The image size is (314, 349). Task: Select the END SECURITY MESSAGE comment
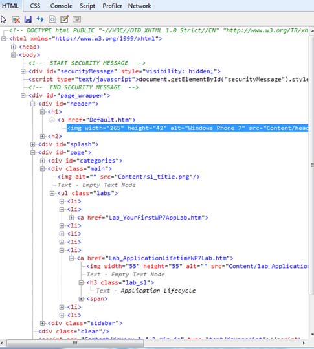click(x=84, y=87)
